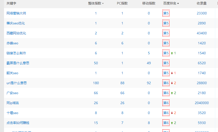Open the keyword link 肇庆seo优化
Image resolution: width=218 pixels, height=132 pixels.
tap(16, 23)
